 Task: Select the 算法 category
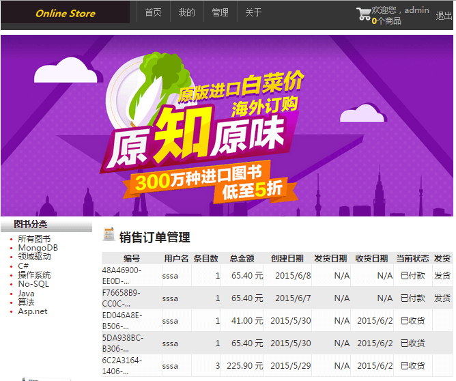click(x=26, y=302)
